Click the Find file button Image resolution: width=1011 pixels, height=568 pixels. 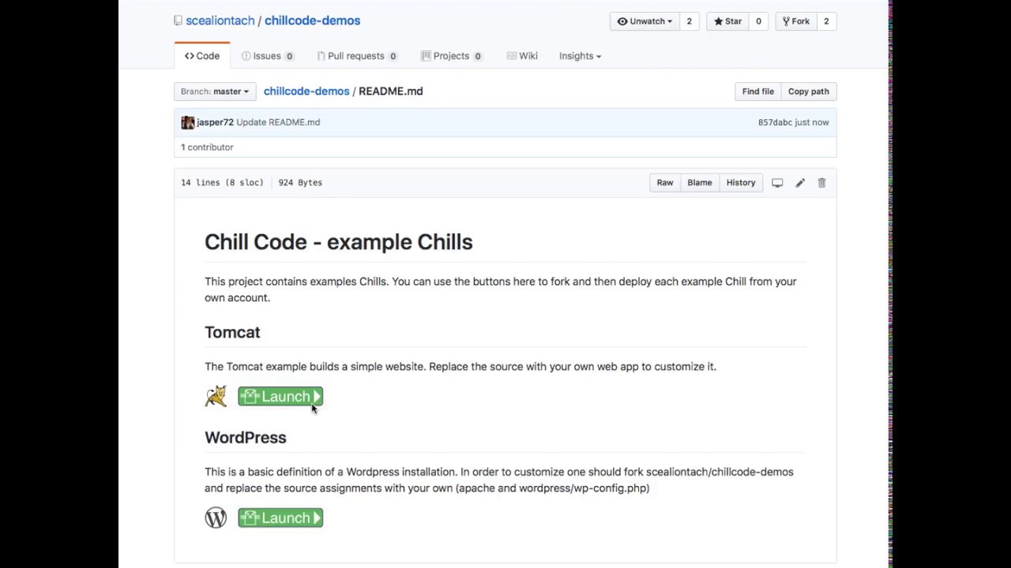click(757, 91)
